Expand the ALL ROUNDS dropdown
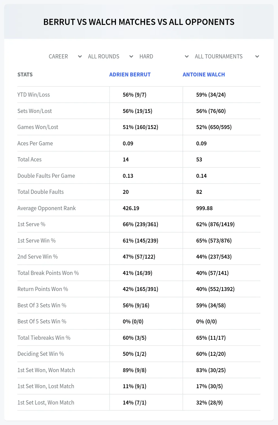The height and width of the screenshot is (425, 278). click(x=111, y=56)
